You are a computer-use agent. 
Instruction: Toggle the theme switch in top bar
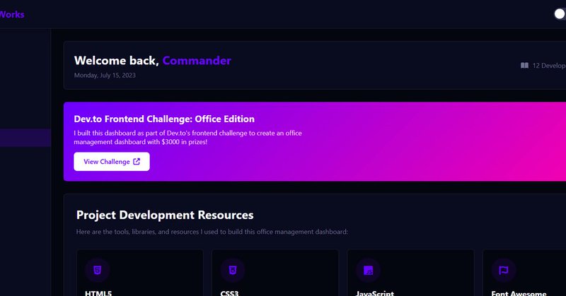(x=560, y=14)
